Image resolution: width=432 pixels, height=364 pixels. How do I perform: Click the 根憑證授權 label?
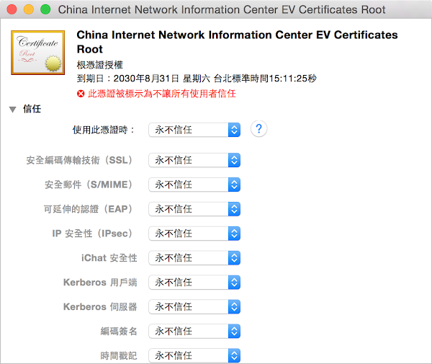(x=100, y=65)
